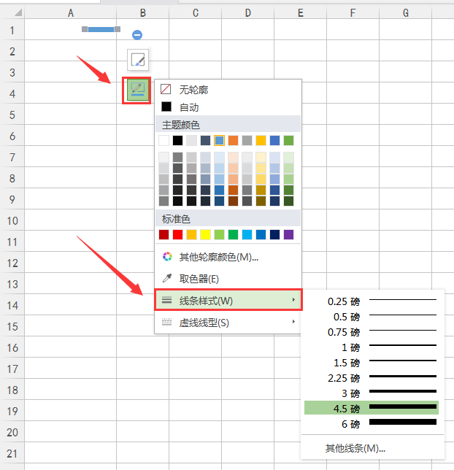Image resolution: width=454 pixels, height=470 pixels.
Task: Select row 15 header
Action: click(x=12, y=326)
